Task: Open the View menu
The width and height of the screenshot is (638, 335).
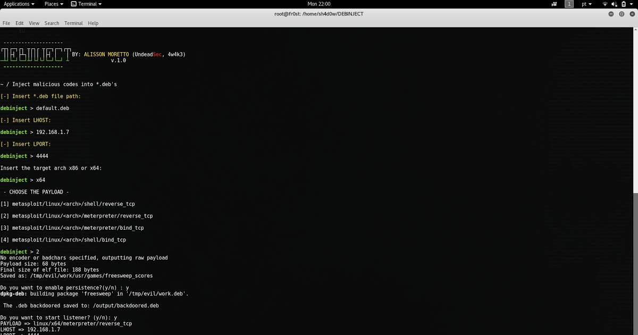Action: coord(34,23)
